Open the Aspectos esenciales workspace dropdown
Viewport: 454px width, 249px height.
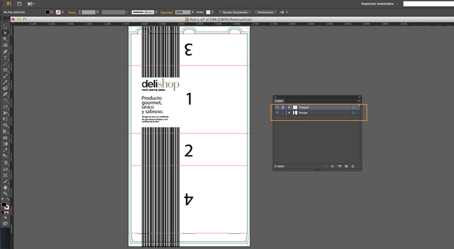click(379, 4)
